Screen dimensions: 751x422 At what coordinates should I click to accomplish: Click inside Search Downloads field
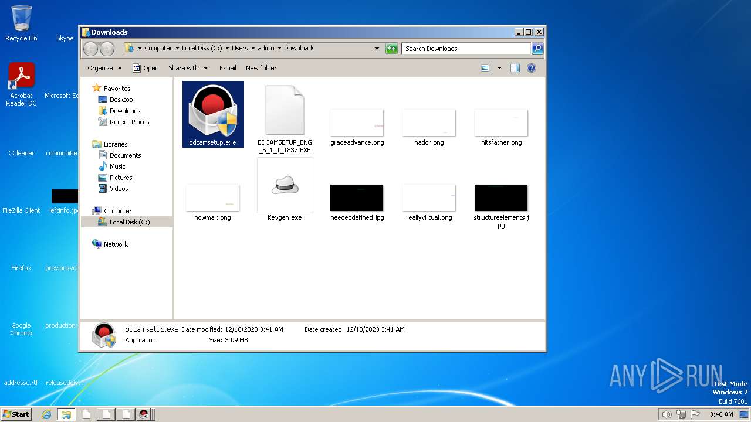[466, 49]
